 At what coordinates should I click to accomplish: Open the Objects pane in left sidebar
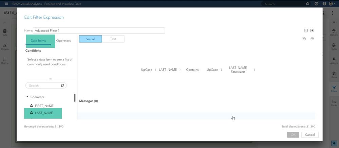pos(5,47)
